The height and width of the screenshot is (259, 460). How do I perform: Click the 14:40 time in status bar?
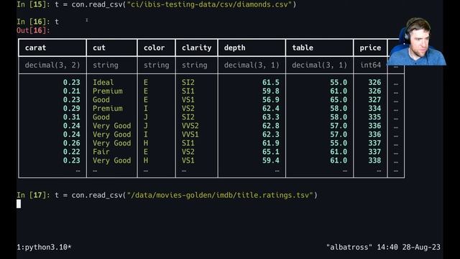387,247
